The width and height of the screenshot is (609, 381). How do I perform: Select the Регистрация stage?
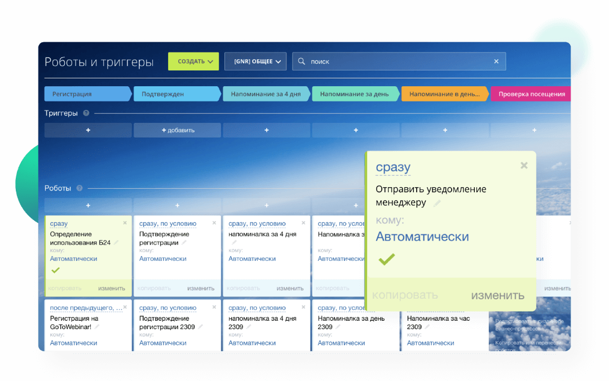(x=86, y=94)
